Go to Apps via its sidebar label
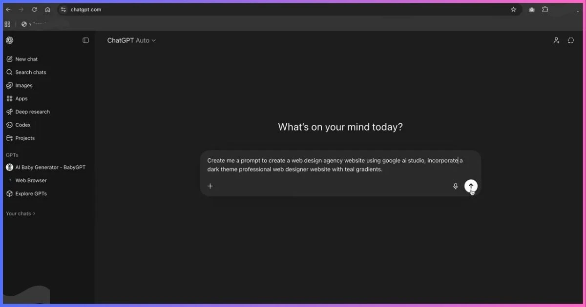 [21, 98]
